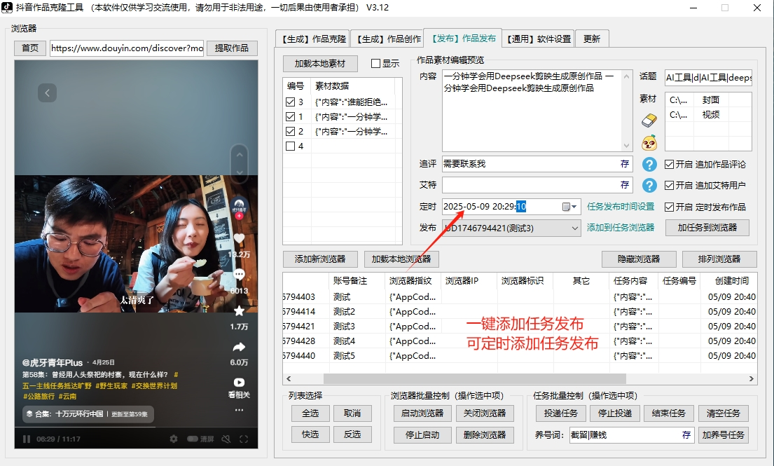Image resolution: width=774 pixels, height=466 pixels.
Task: Switch to the 通用 软件设置 tab
Action: 538,39
